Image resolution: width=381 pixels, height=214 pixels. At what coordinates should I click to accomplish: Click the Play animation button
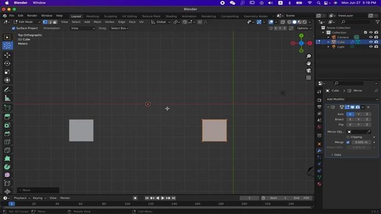tap(163, 198)
